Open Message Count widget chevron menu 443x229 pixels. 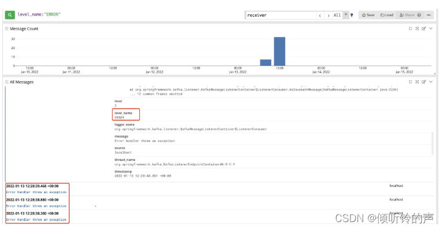point(430,29)
